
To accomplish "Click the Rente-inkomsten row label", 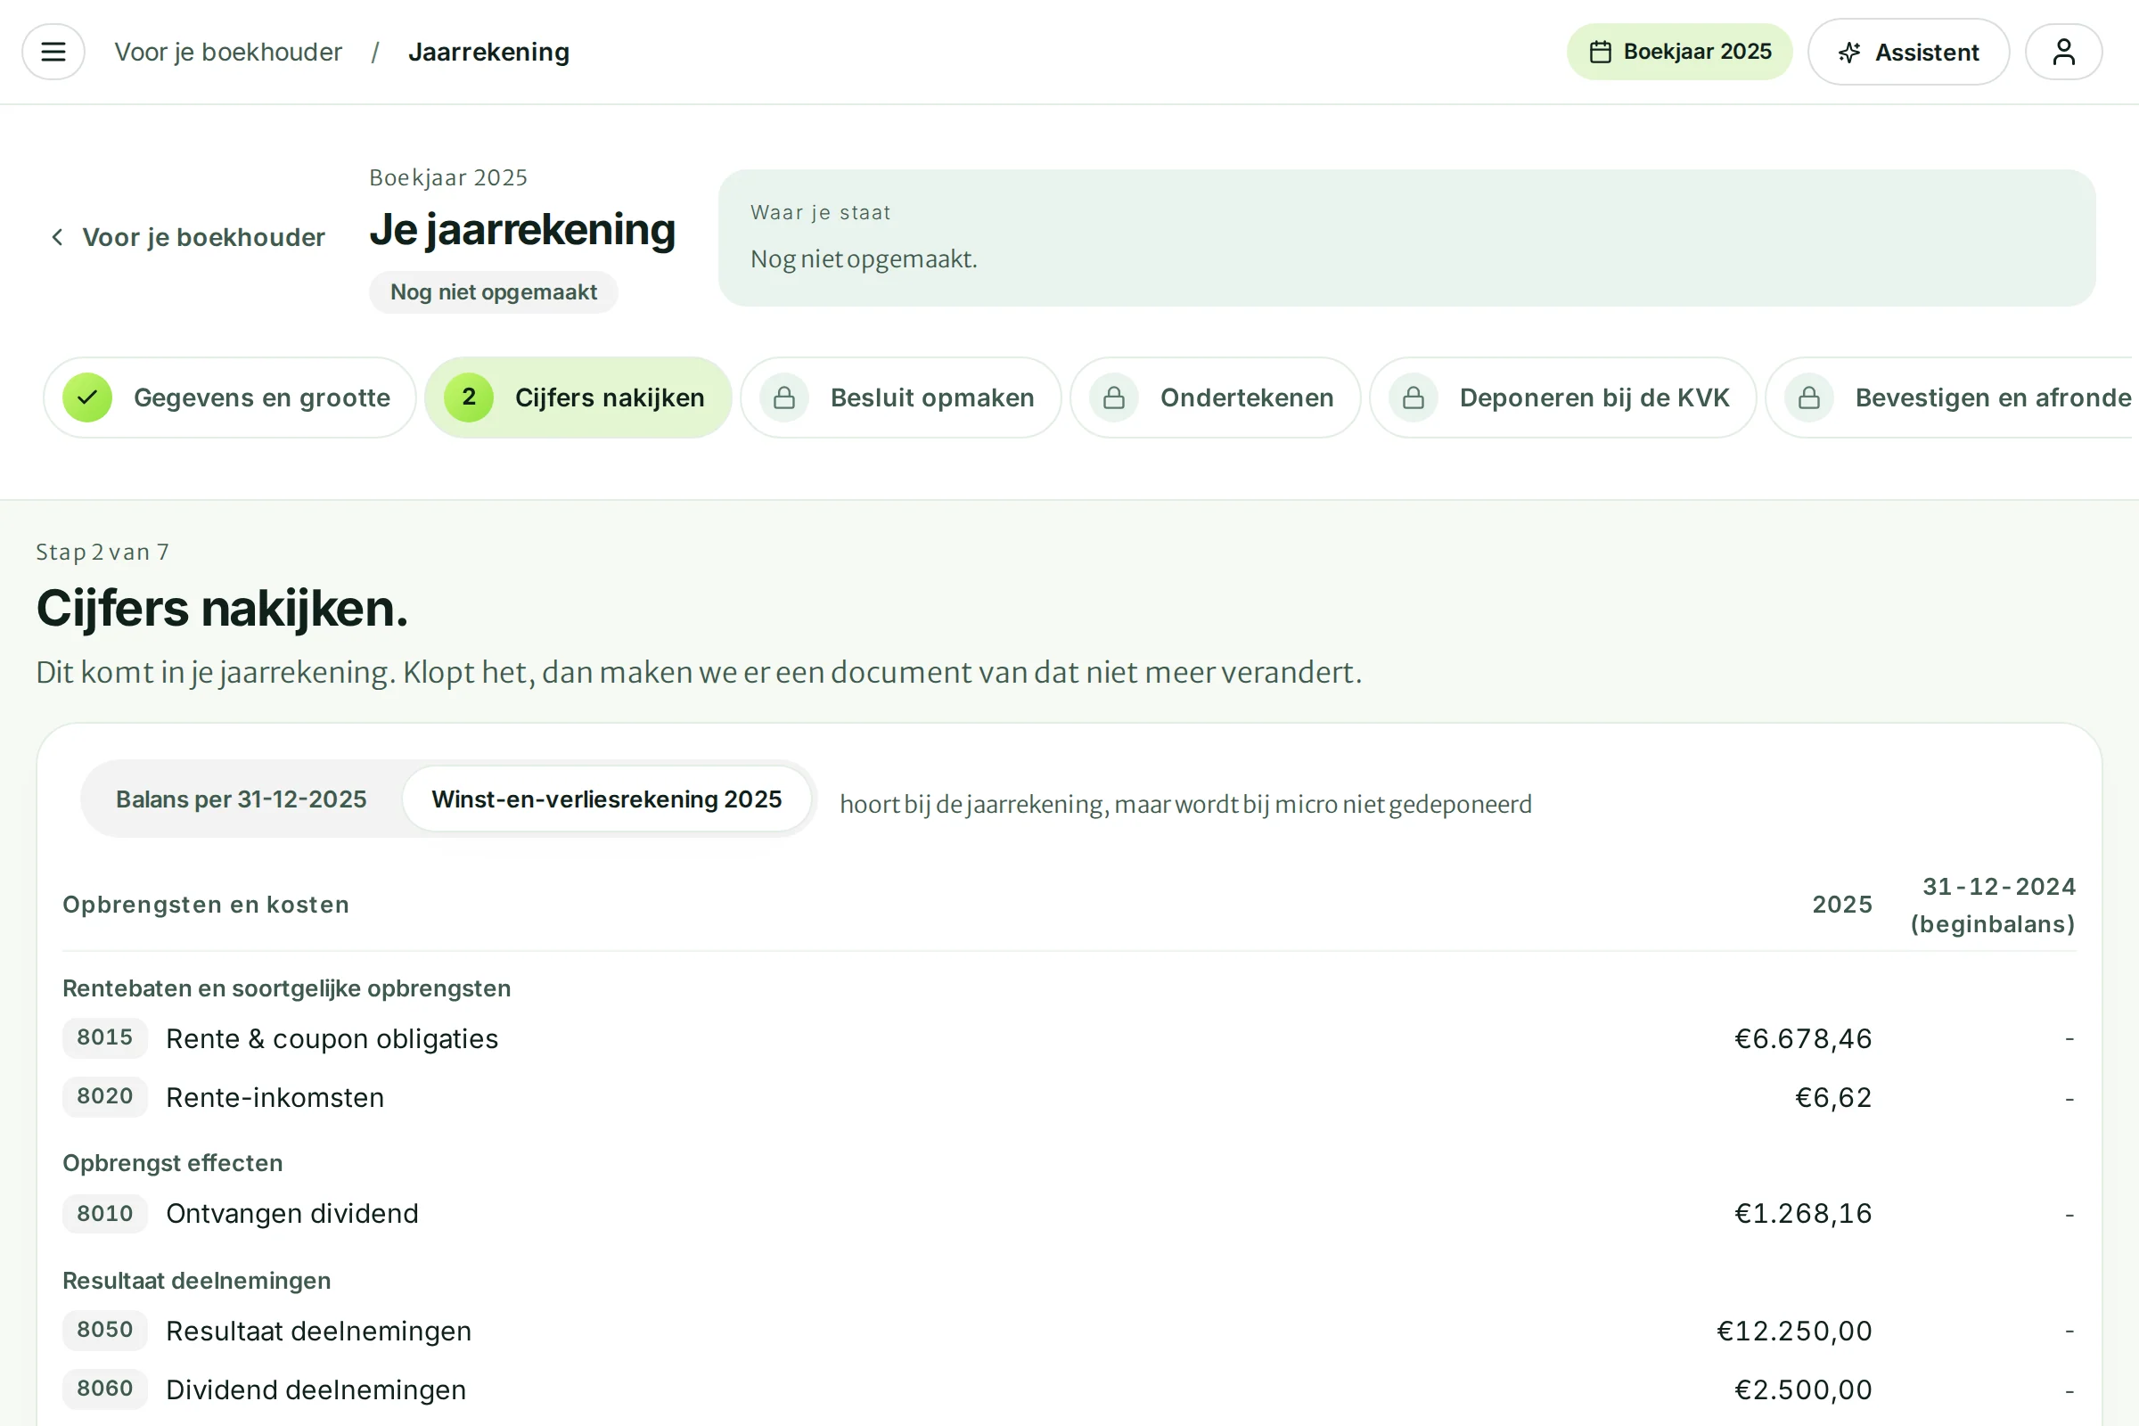I will tap(275, 1098).
